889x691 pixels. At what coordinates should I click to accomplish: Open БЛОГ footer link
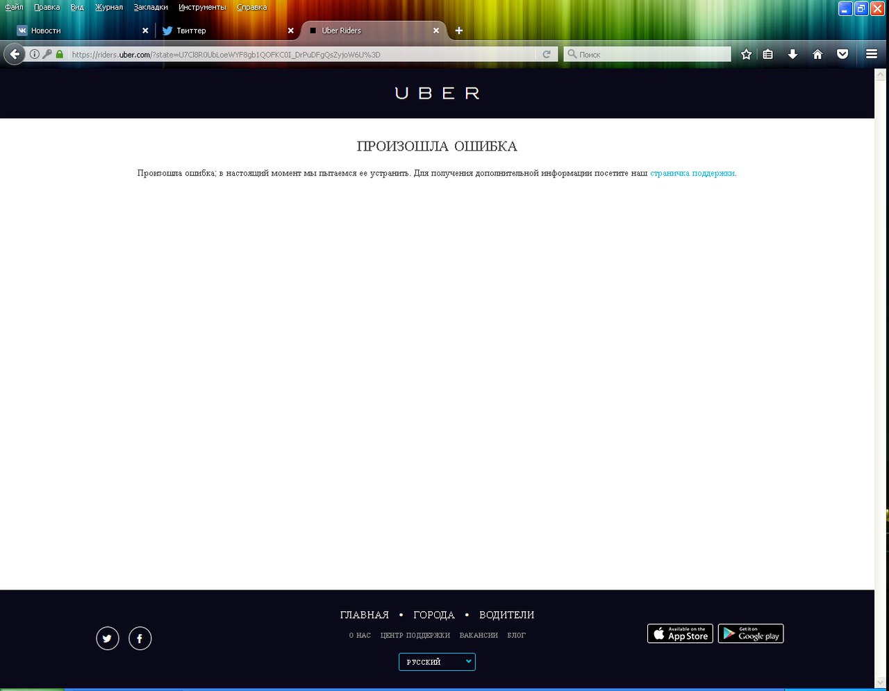tap(517, 635)
